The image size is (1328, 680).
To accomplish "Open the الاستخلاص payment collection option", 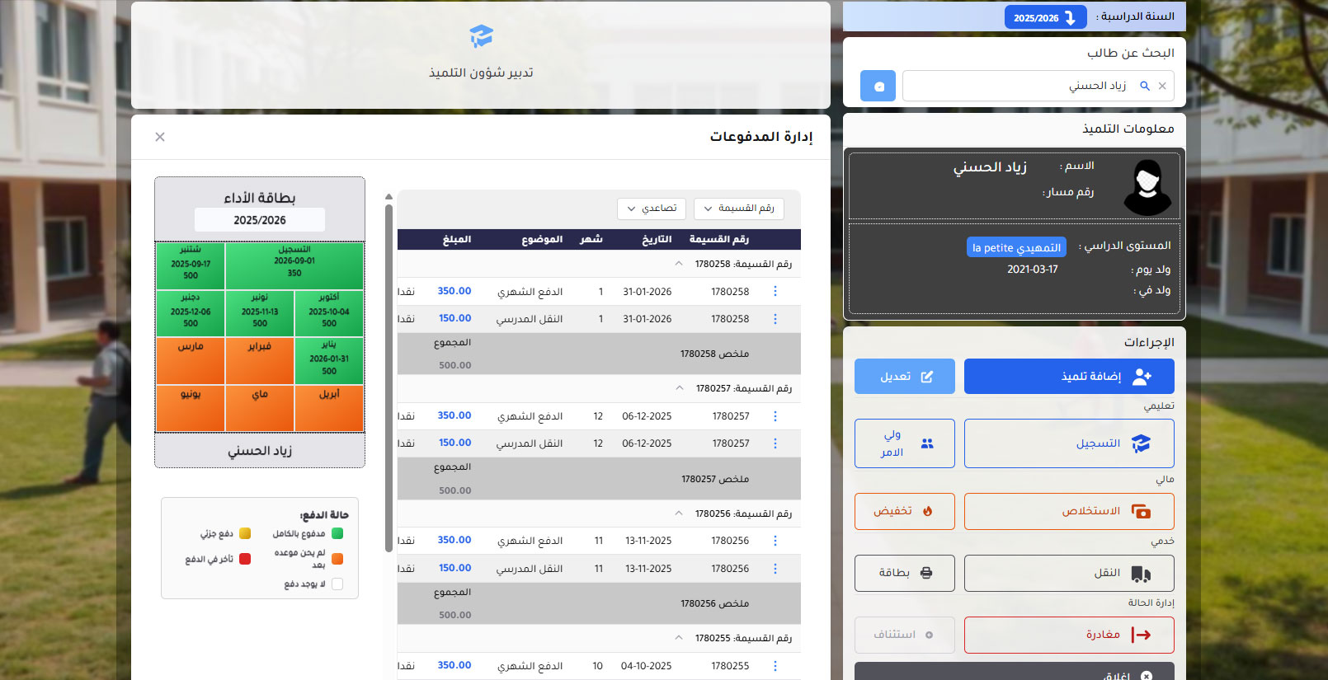I will click(x=1068, y=511).
